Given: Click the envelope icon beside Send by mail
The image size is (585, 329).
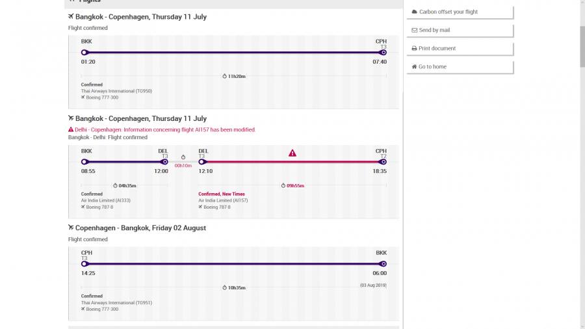Looking at the screenshot, I should (415, 30).
